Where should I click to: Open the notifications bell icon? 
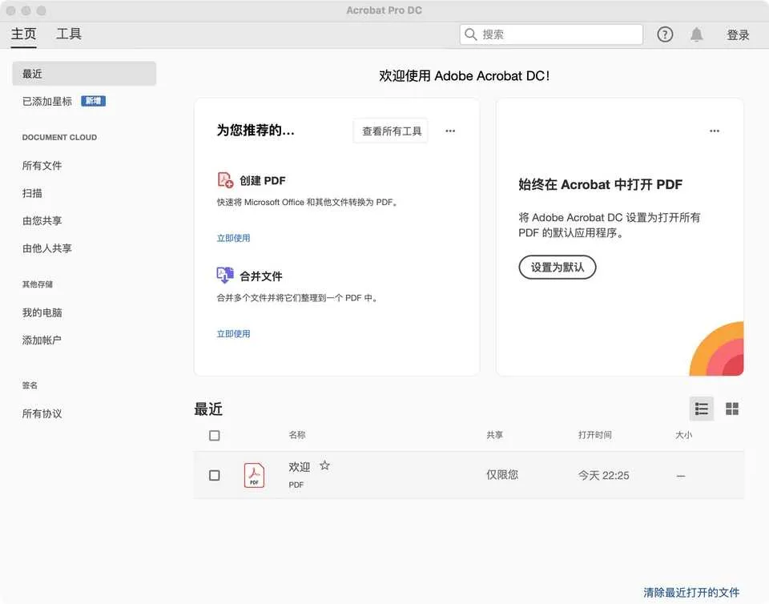click(x=696, y=34)
